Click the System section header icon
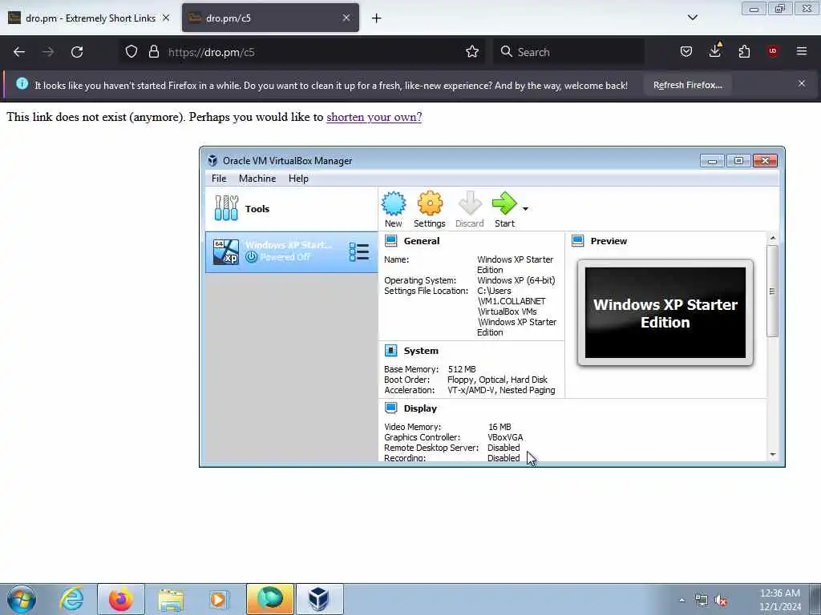821x615 pixels. (x=391, y=351)
